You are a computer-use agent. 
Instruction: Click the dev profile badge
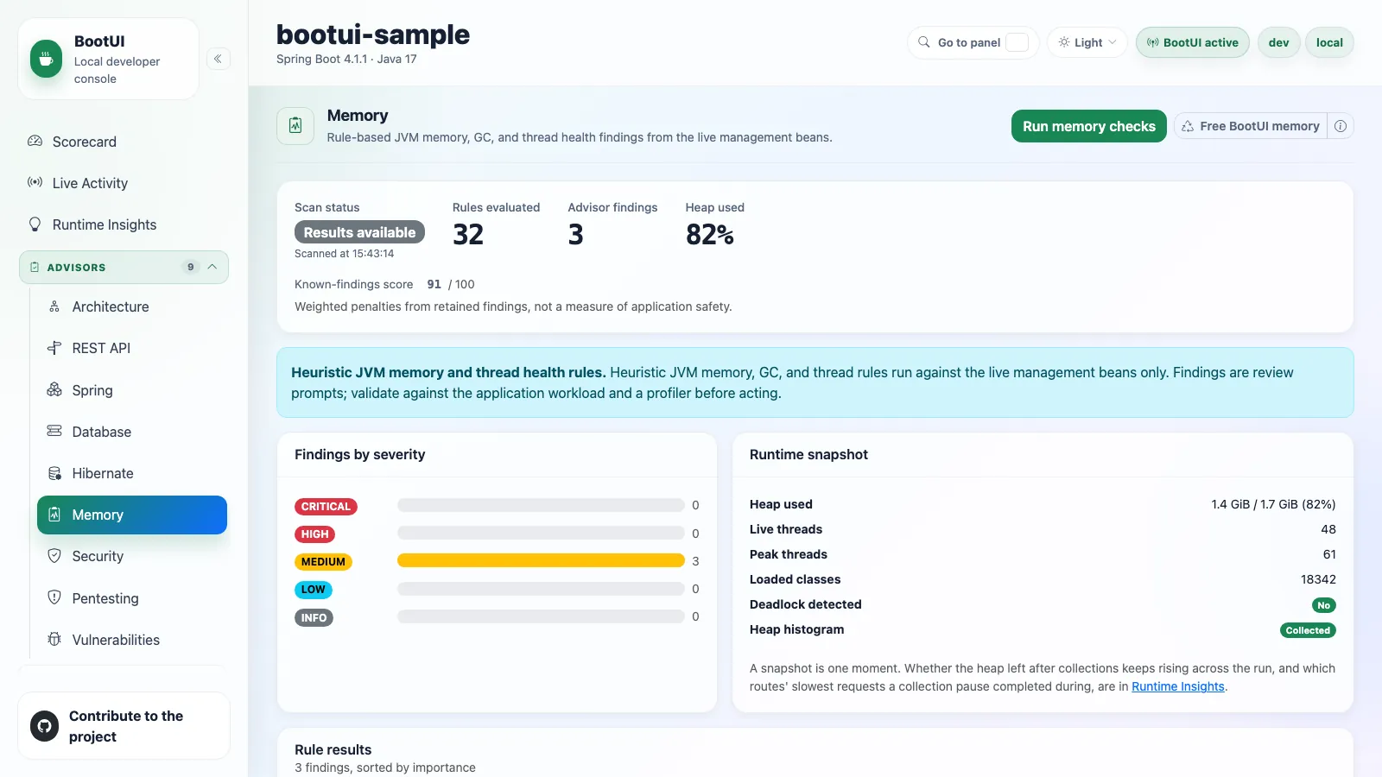pyautogui.click(x=1279, y=42)
